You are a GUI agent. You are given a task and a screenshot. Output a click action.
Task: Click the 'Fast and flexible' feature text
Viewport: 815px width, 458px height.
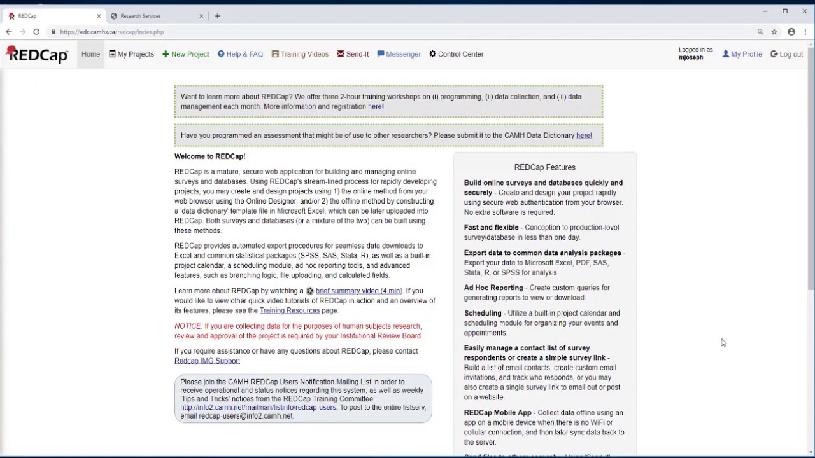[491, 228]
